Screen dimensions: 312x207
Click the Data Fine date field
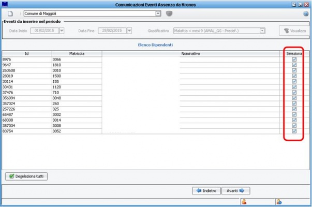tap(112, 31)
